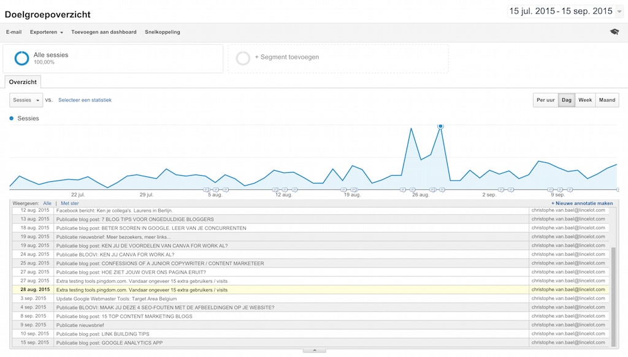Show Alle annotations filter
Image resolution: width=628 pixels, height=357 pixels.
click(47, 203)
